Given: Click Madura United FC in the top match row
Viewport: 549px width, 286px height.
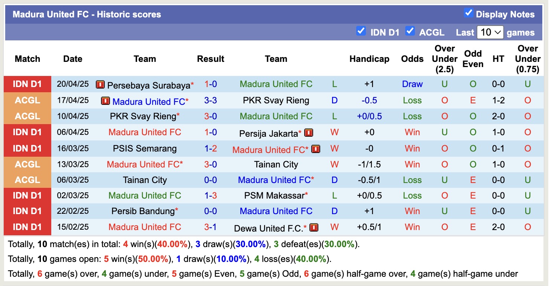Looking at the screenshot, I should (276, 84).
